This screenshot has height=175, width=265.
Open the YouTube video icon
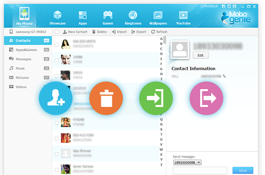183,15
